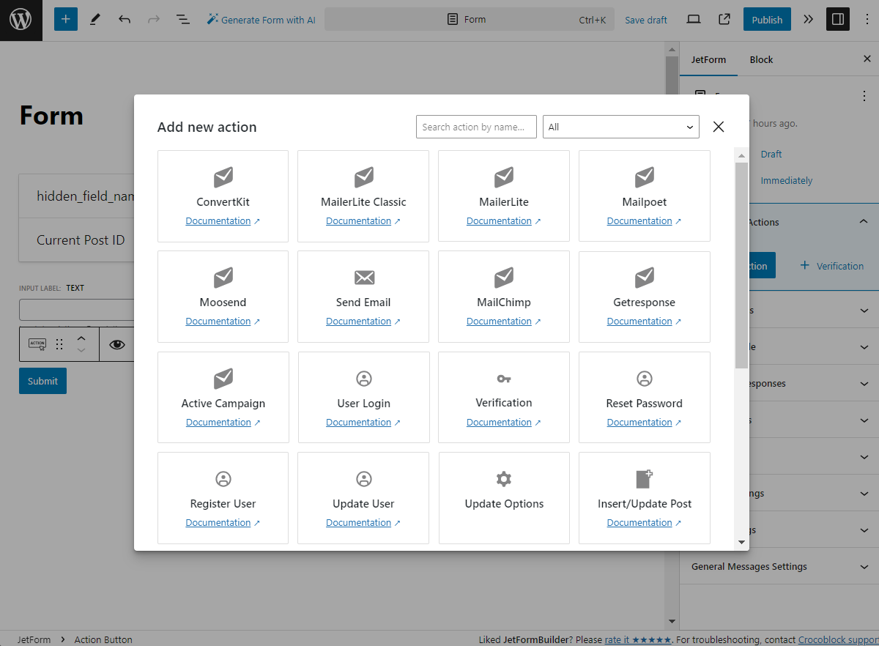Click the key icon on the Verification action
Viewport: 879px width, 646px height.
pyautogui.click(x=503, y=379)
